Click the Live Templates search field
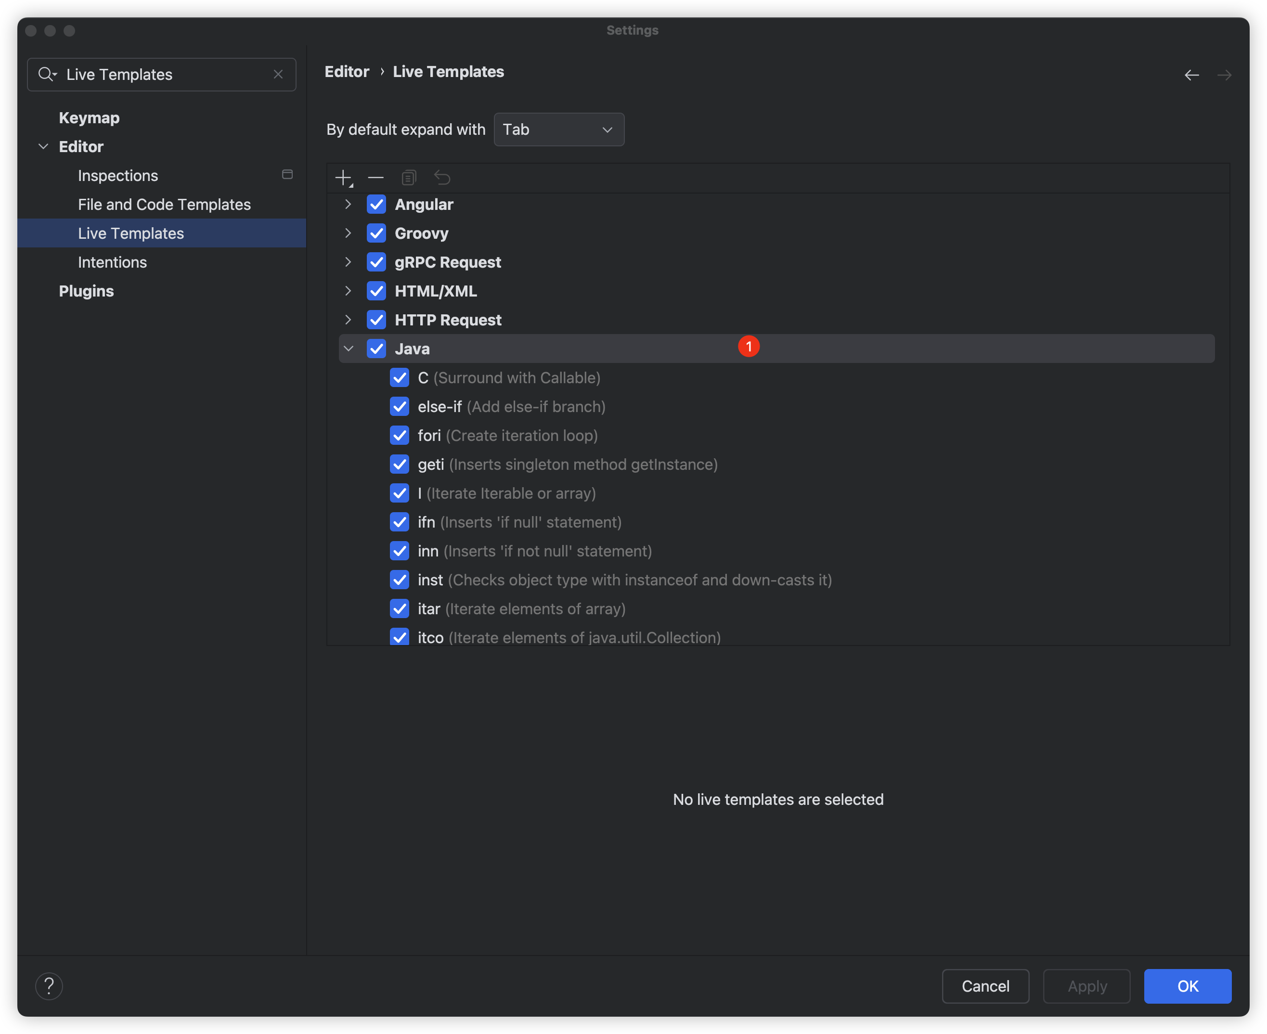 (x=161, y=75)
